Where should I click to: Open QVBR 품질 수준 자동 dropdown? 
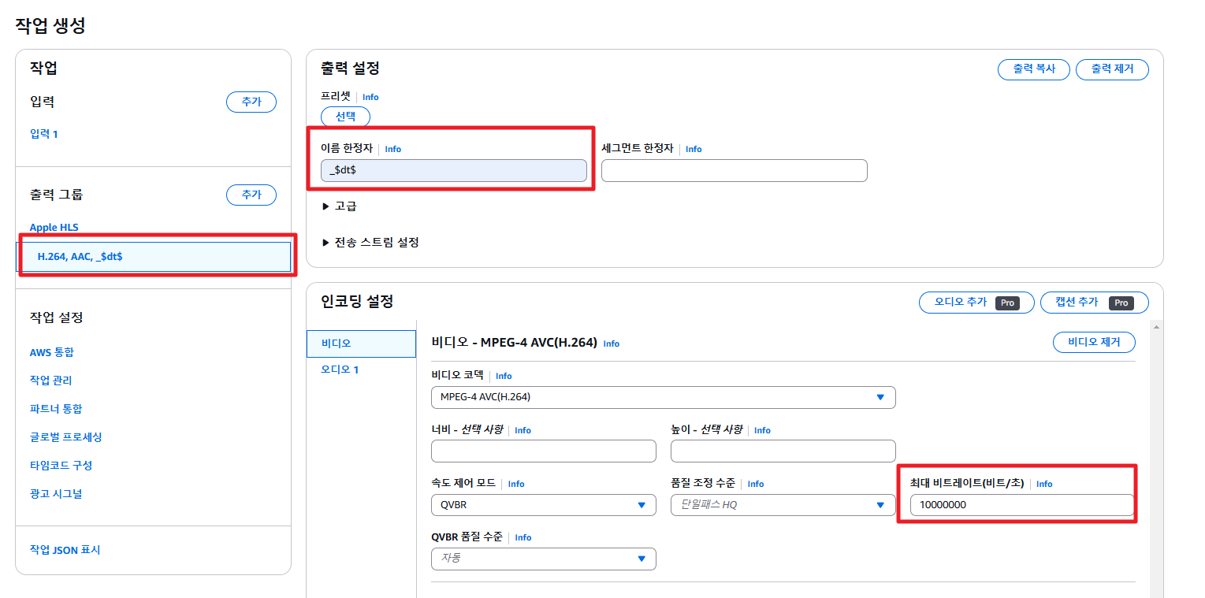click(x=543, y=559)
